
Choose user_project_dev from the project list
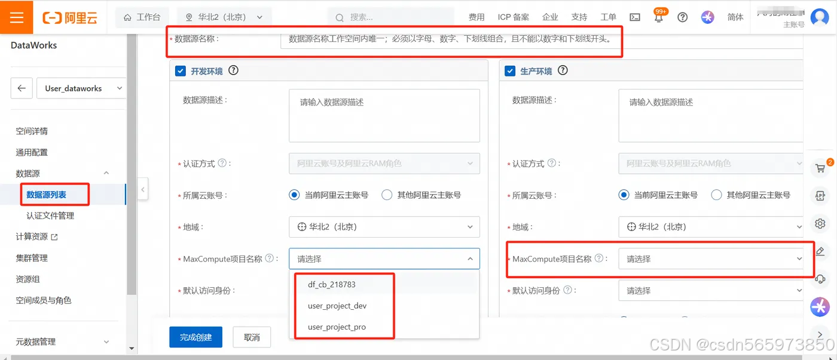point(384,306)
